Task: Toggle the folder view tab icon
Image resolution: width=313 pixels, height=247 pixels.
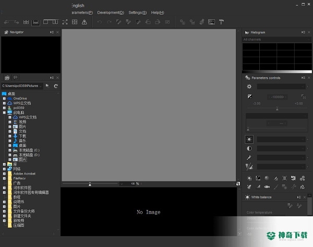Action: coord(7,78)
